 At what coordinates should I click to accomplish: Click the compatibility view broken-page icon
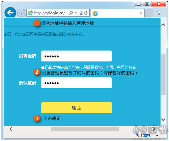point(81,13)
